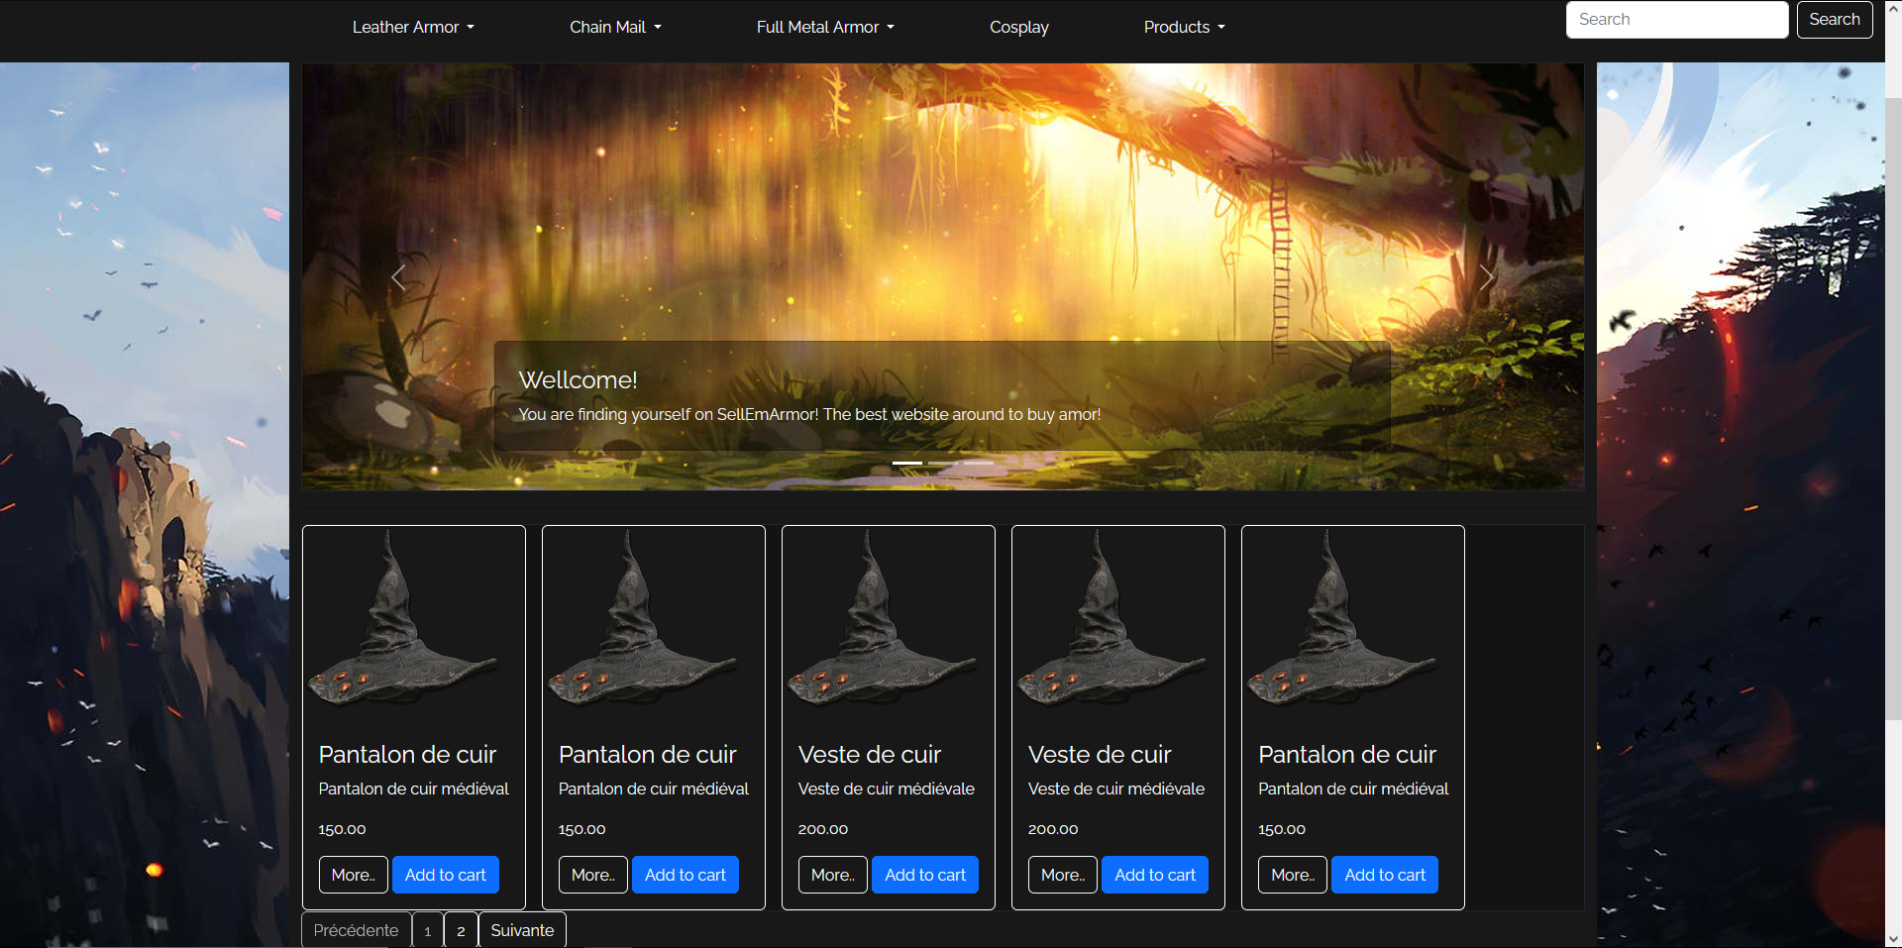
Task: Expand the Products menu
Action: point(1183,27)
